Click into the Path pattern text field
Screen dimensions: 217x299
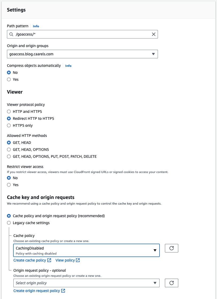pyautogui.click(x=80, y=34)
